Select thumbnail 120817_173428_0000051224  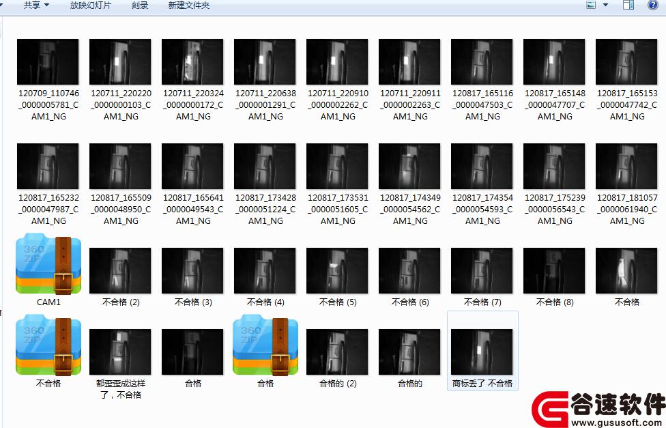coord(265,166)
